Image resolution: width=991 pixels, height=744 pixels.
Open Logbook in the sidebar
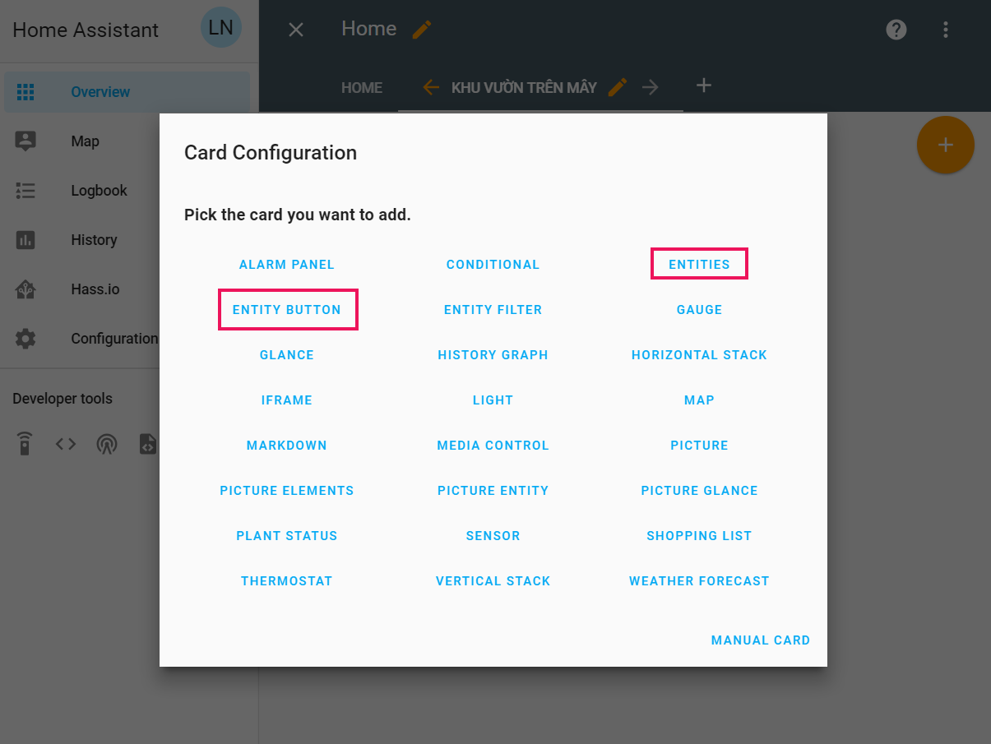pos(99,191)
